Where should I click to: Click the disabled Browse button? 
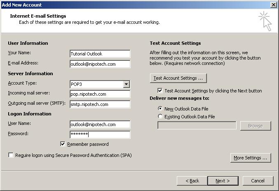coord(256,126)
